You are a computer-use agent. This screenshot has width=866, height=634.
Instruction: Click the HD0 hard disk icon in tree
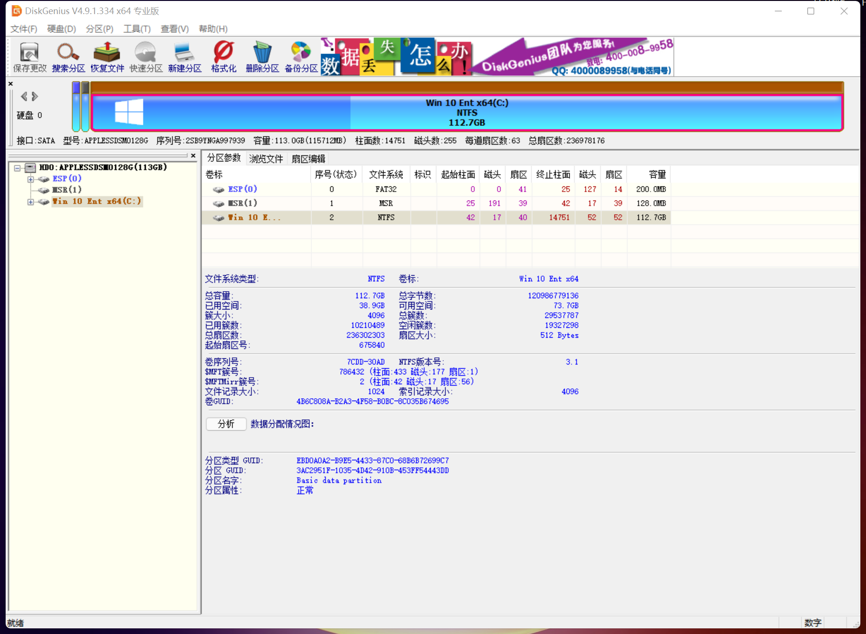pyautogui.click(x=31, y=168)
